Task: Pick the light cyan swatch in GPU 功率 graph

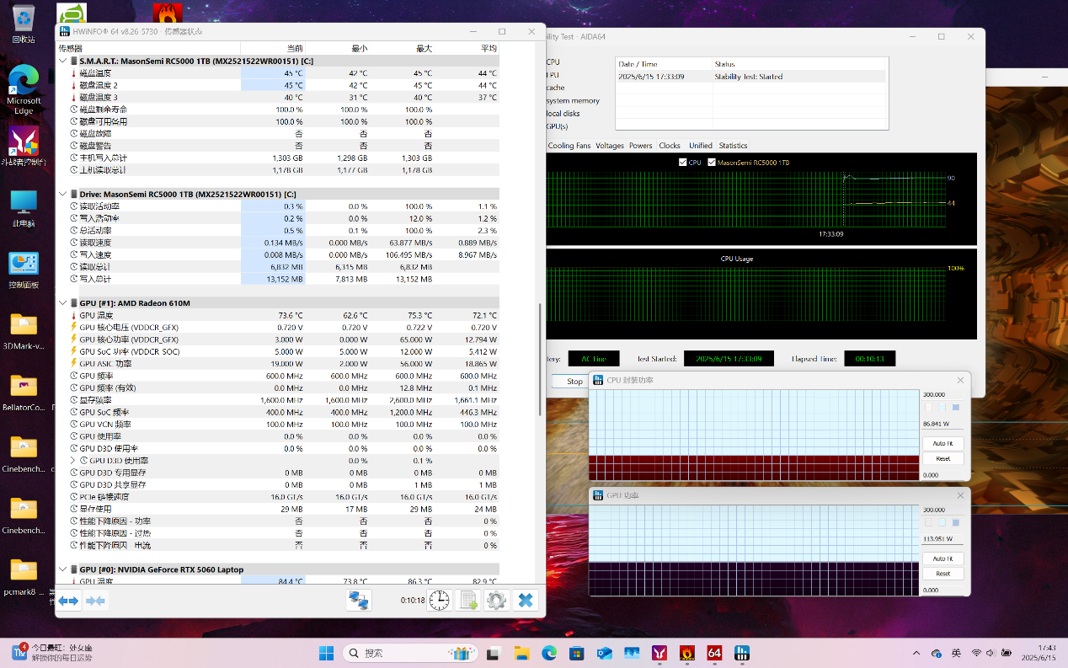Action: (x=943, y=522)
